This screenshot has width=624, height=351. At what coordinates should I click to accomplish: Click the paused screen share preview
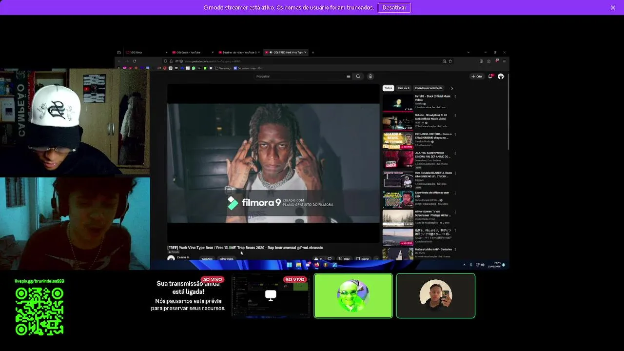click(271, 296)
